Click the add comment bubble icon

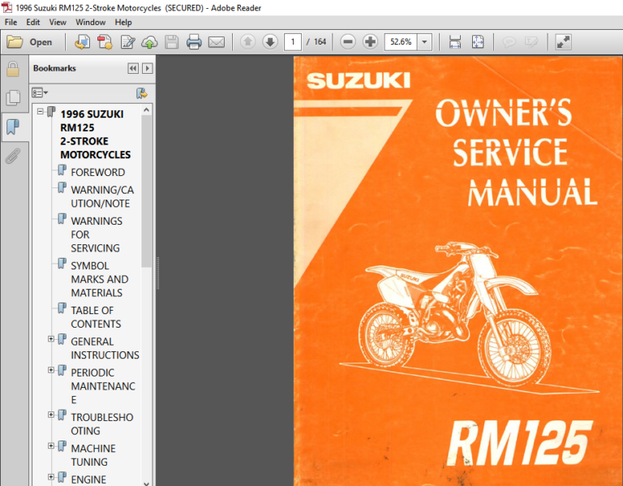[509, 41]
